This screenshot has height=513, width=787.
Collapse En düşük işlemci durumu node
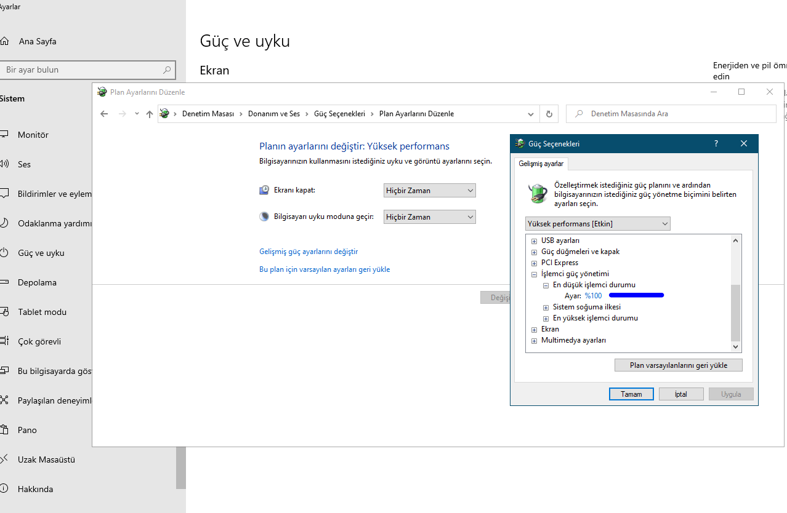546,285
